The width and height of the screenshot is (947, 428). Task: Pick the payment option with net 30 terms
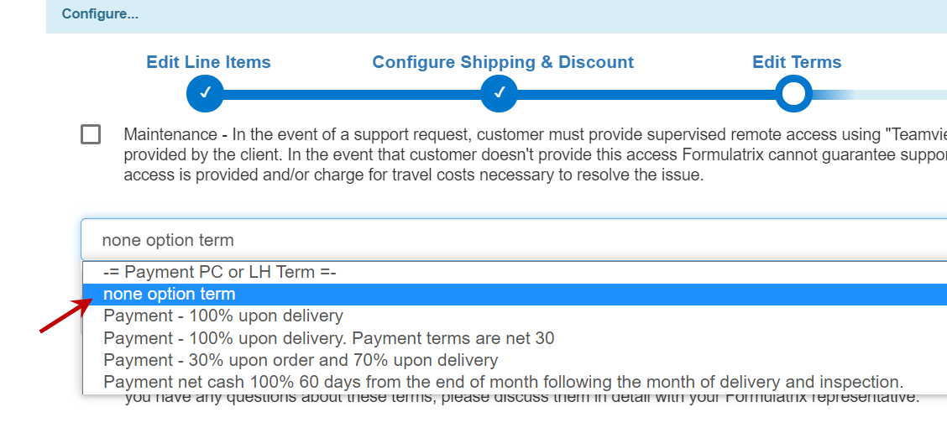point(328,338)
